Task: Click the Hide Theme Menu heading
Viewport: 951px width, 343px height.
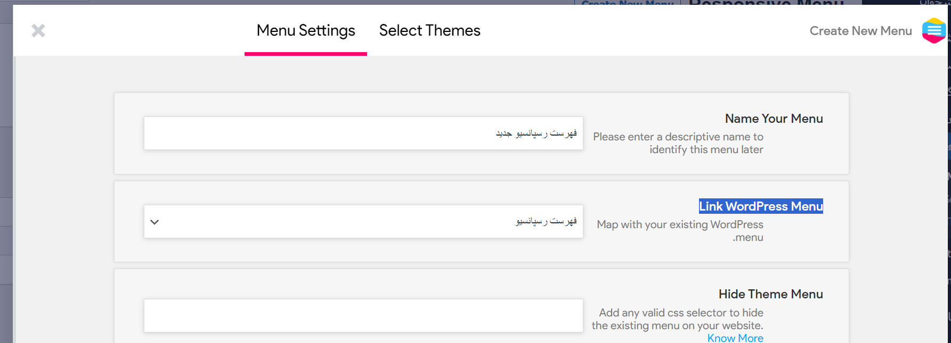Action: pyautogui.click(x=770, y=294)
